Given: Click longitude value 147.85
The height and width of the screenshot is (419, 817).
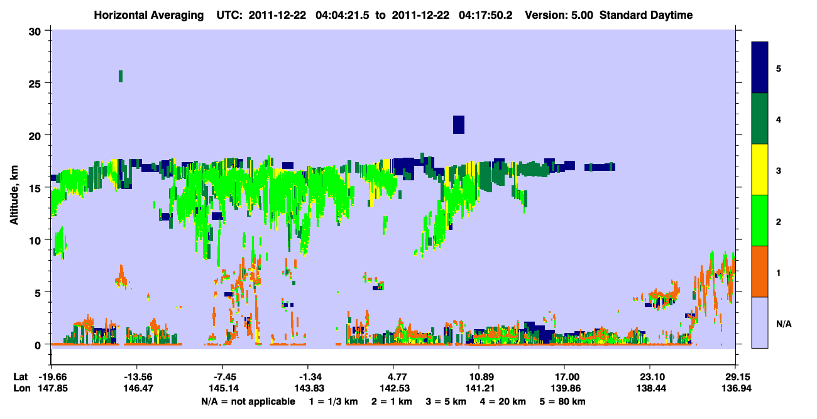Looking at the screenshot, I should [x=52, y=389].
